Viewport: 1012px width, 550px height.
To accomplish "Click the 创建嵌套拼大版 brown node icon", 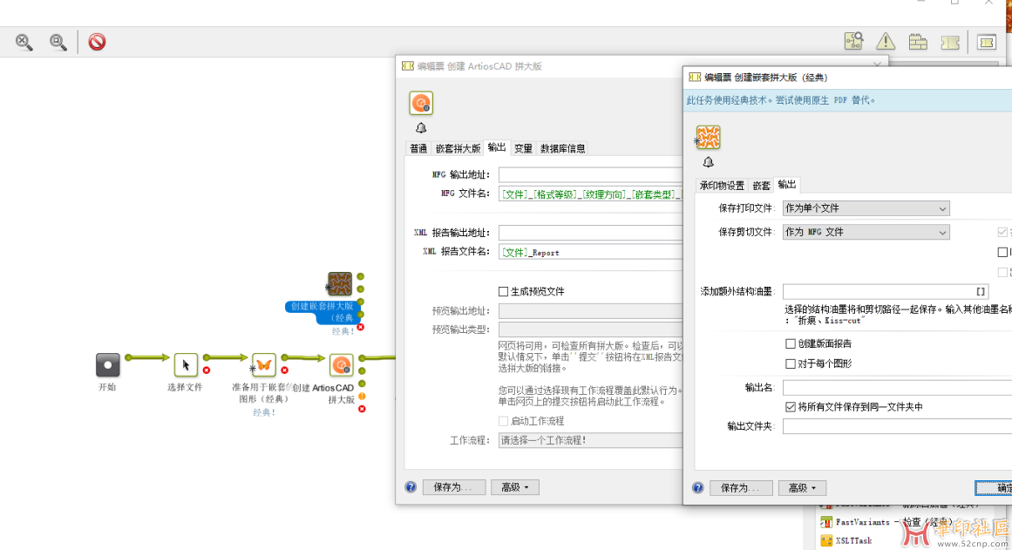I will (x=339, y=283).
